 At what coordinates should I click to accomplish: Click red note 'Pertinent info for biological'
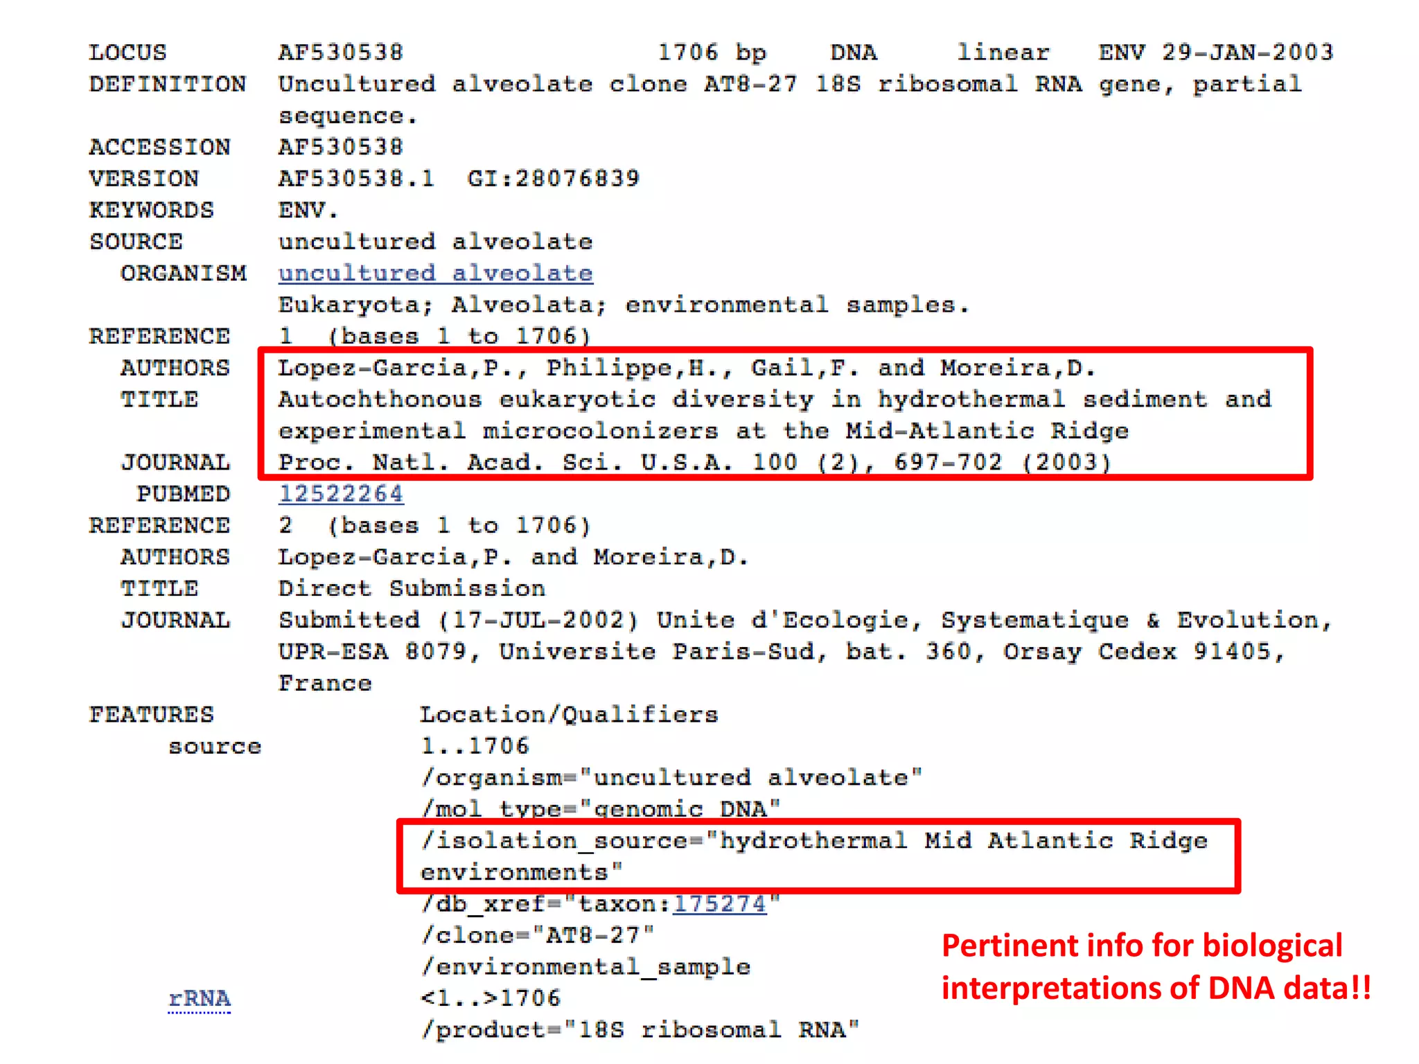[x=1142, y=946]
